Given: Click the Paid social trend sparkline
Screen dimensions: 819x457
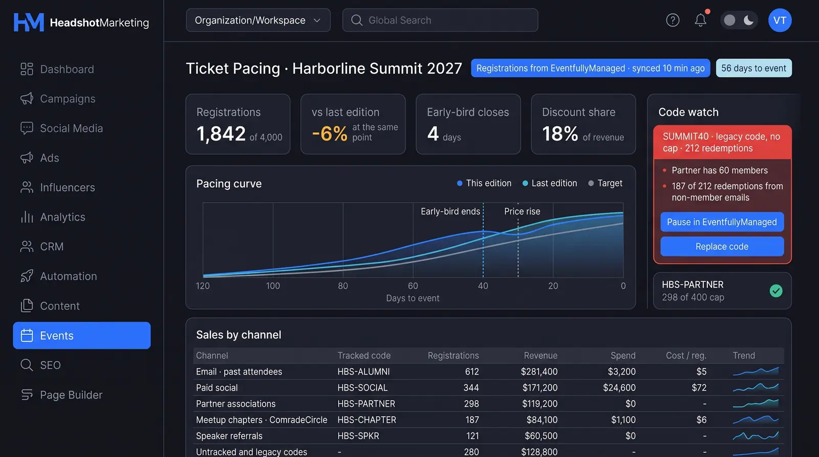Looking at the screenshot, I should pyautogui.click(x=756, y=387).
